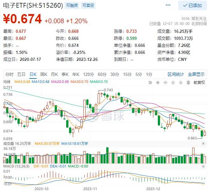Screen dimensions: 210x192
Task: Click the 均线 indicator label
Action: 7,82
